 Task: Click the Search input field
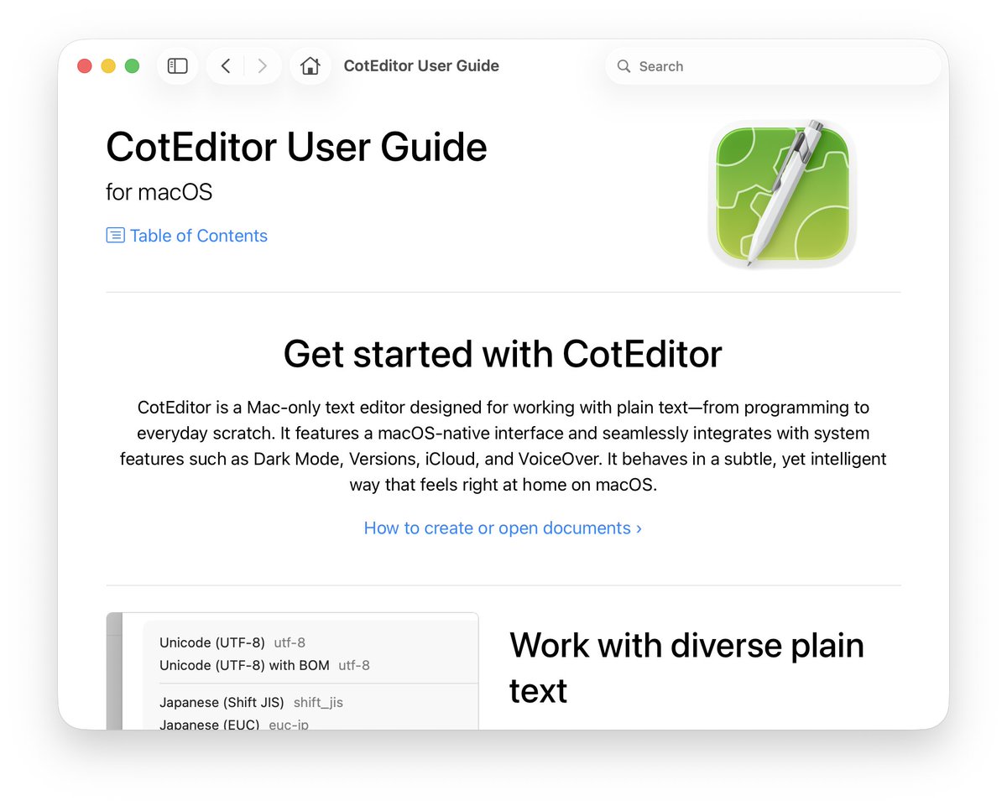tap(773, 66)
